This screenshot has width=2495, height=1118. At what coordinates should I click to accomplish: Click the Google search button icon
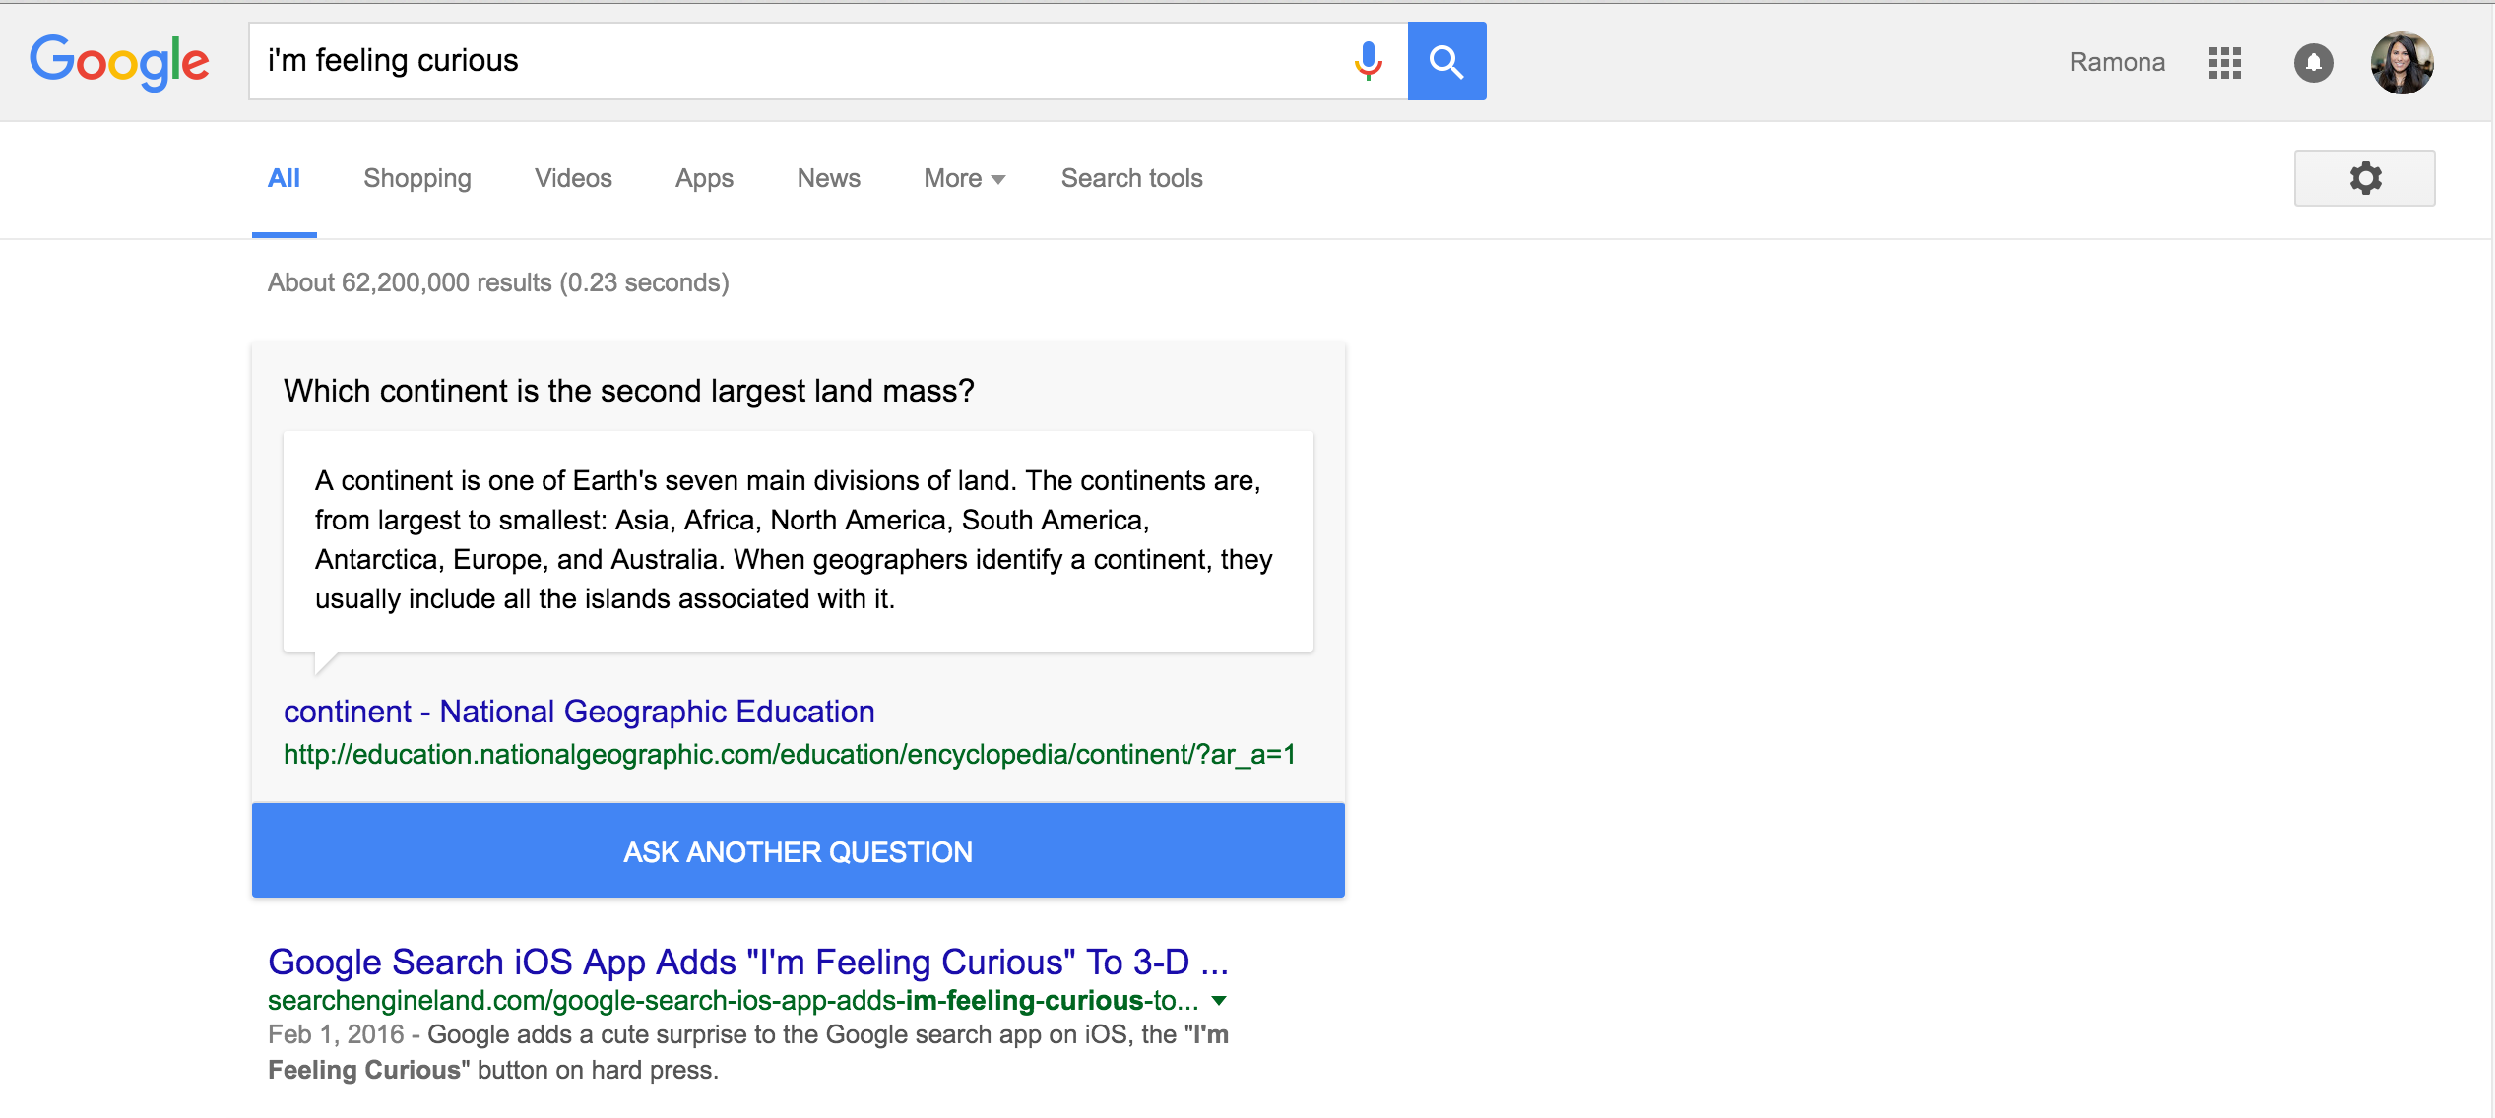coord(1446,62)
